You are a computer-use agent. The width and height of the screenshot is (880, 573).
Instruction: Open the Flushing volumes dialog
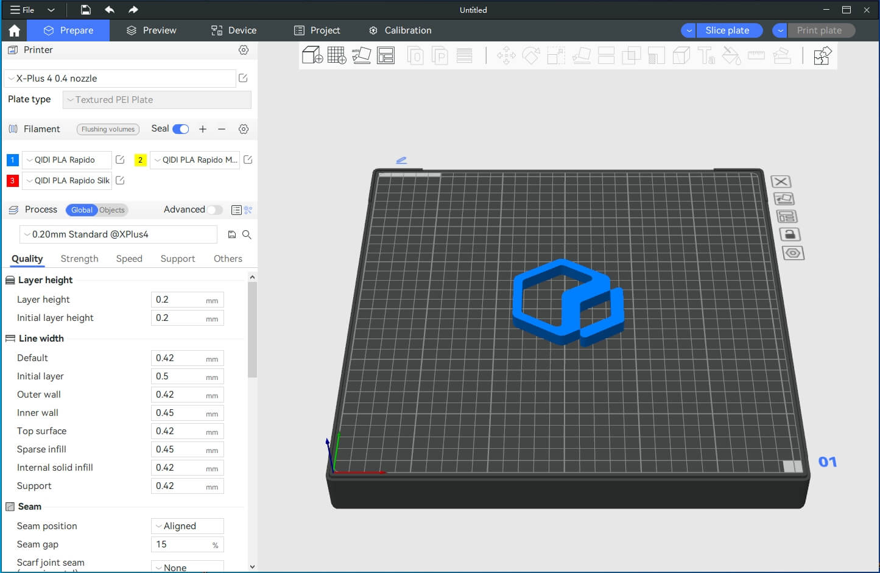pyautogui.click(x=108, y=129)
